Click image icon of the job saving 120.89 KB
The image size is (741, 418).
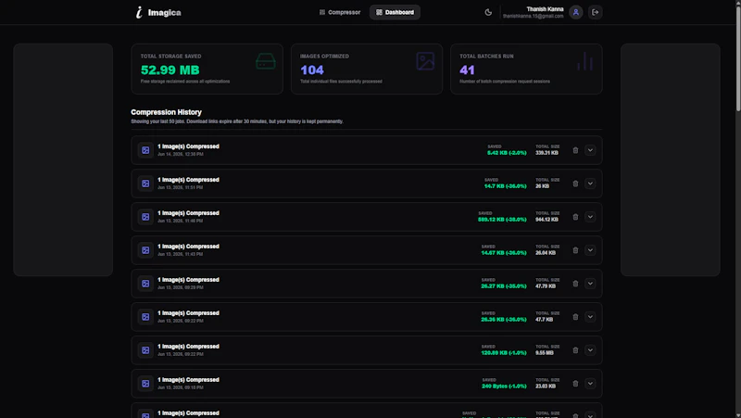point(145,350)
